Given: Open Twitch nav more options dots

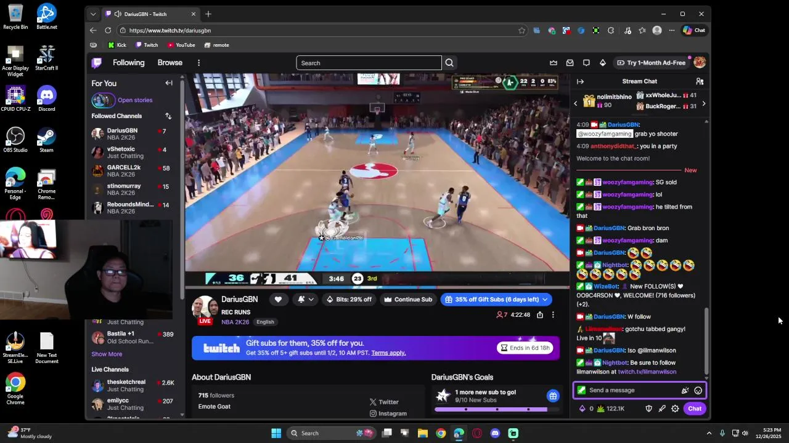Looking at the screenshot, I should point(198,63).
